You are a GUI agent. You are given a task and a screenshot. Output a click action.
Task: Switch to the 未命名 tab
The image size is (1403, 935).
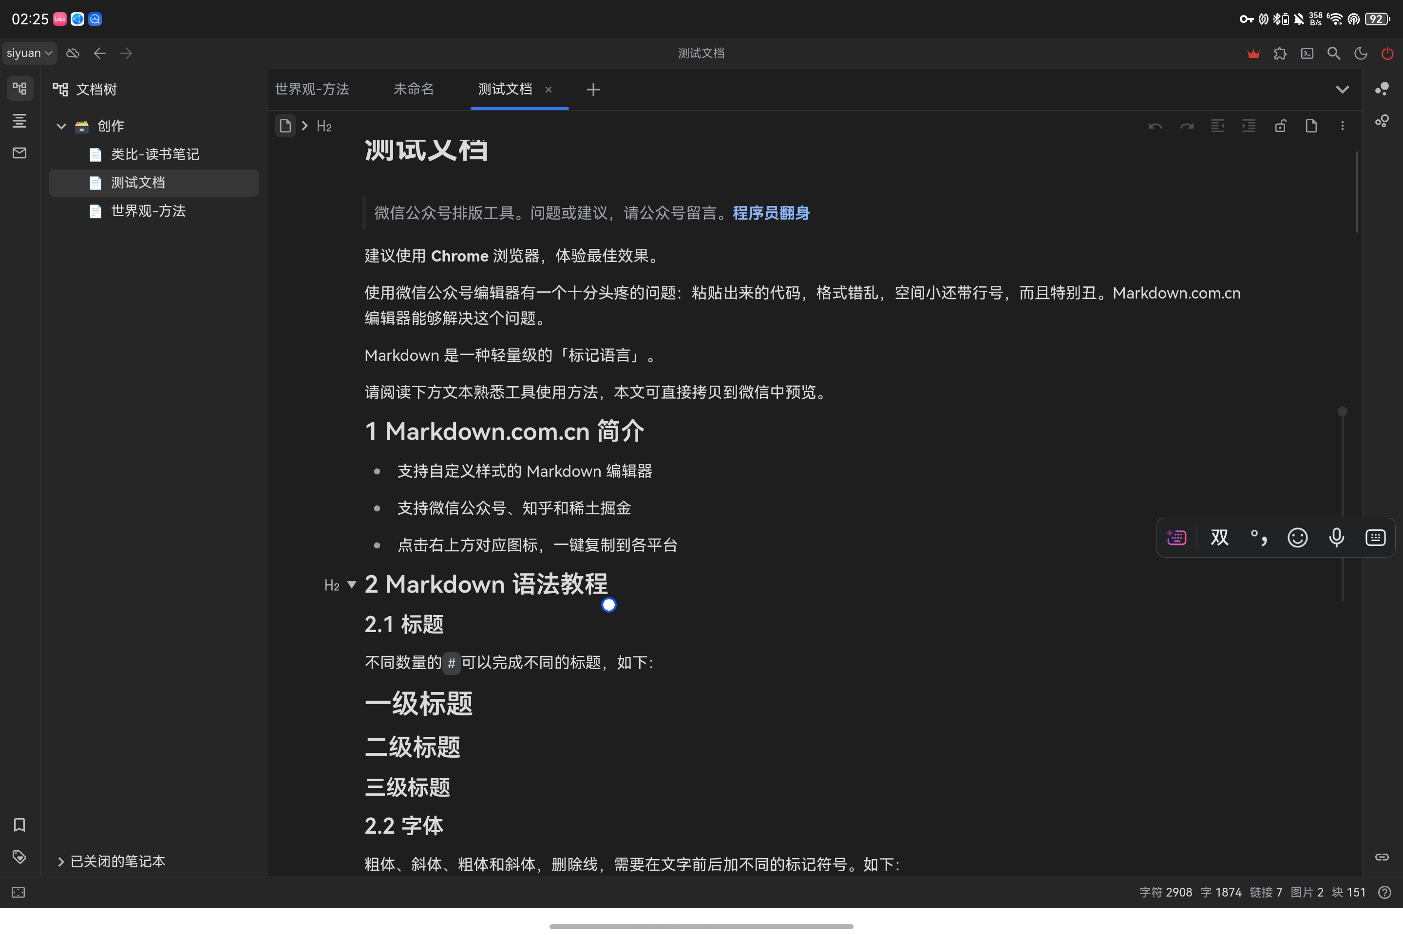[x=414, y=89]
